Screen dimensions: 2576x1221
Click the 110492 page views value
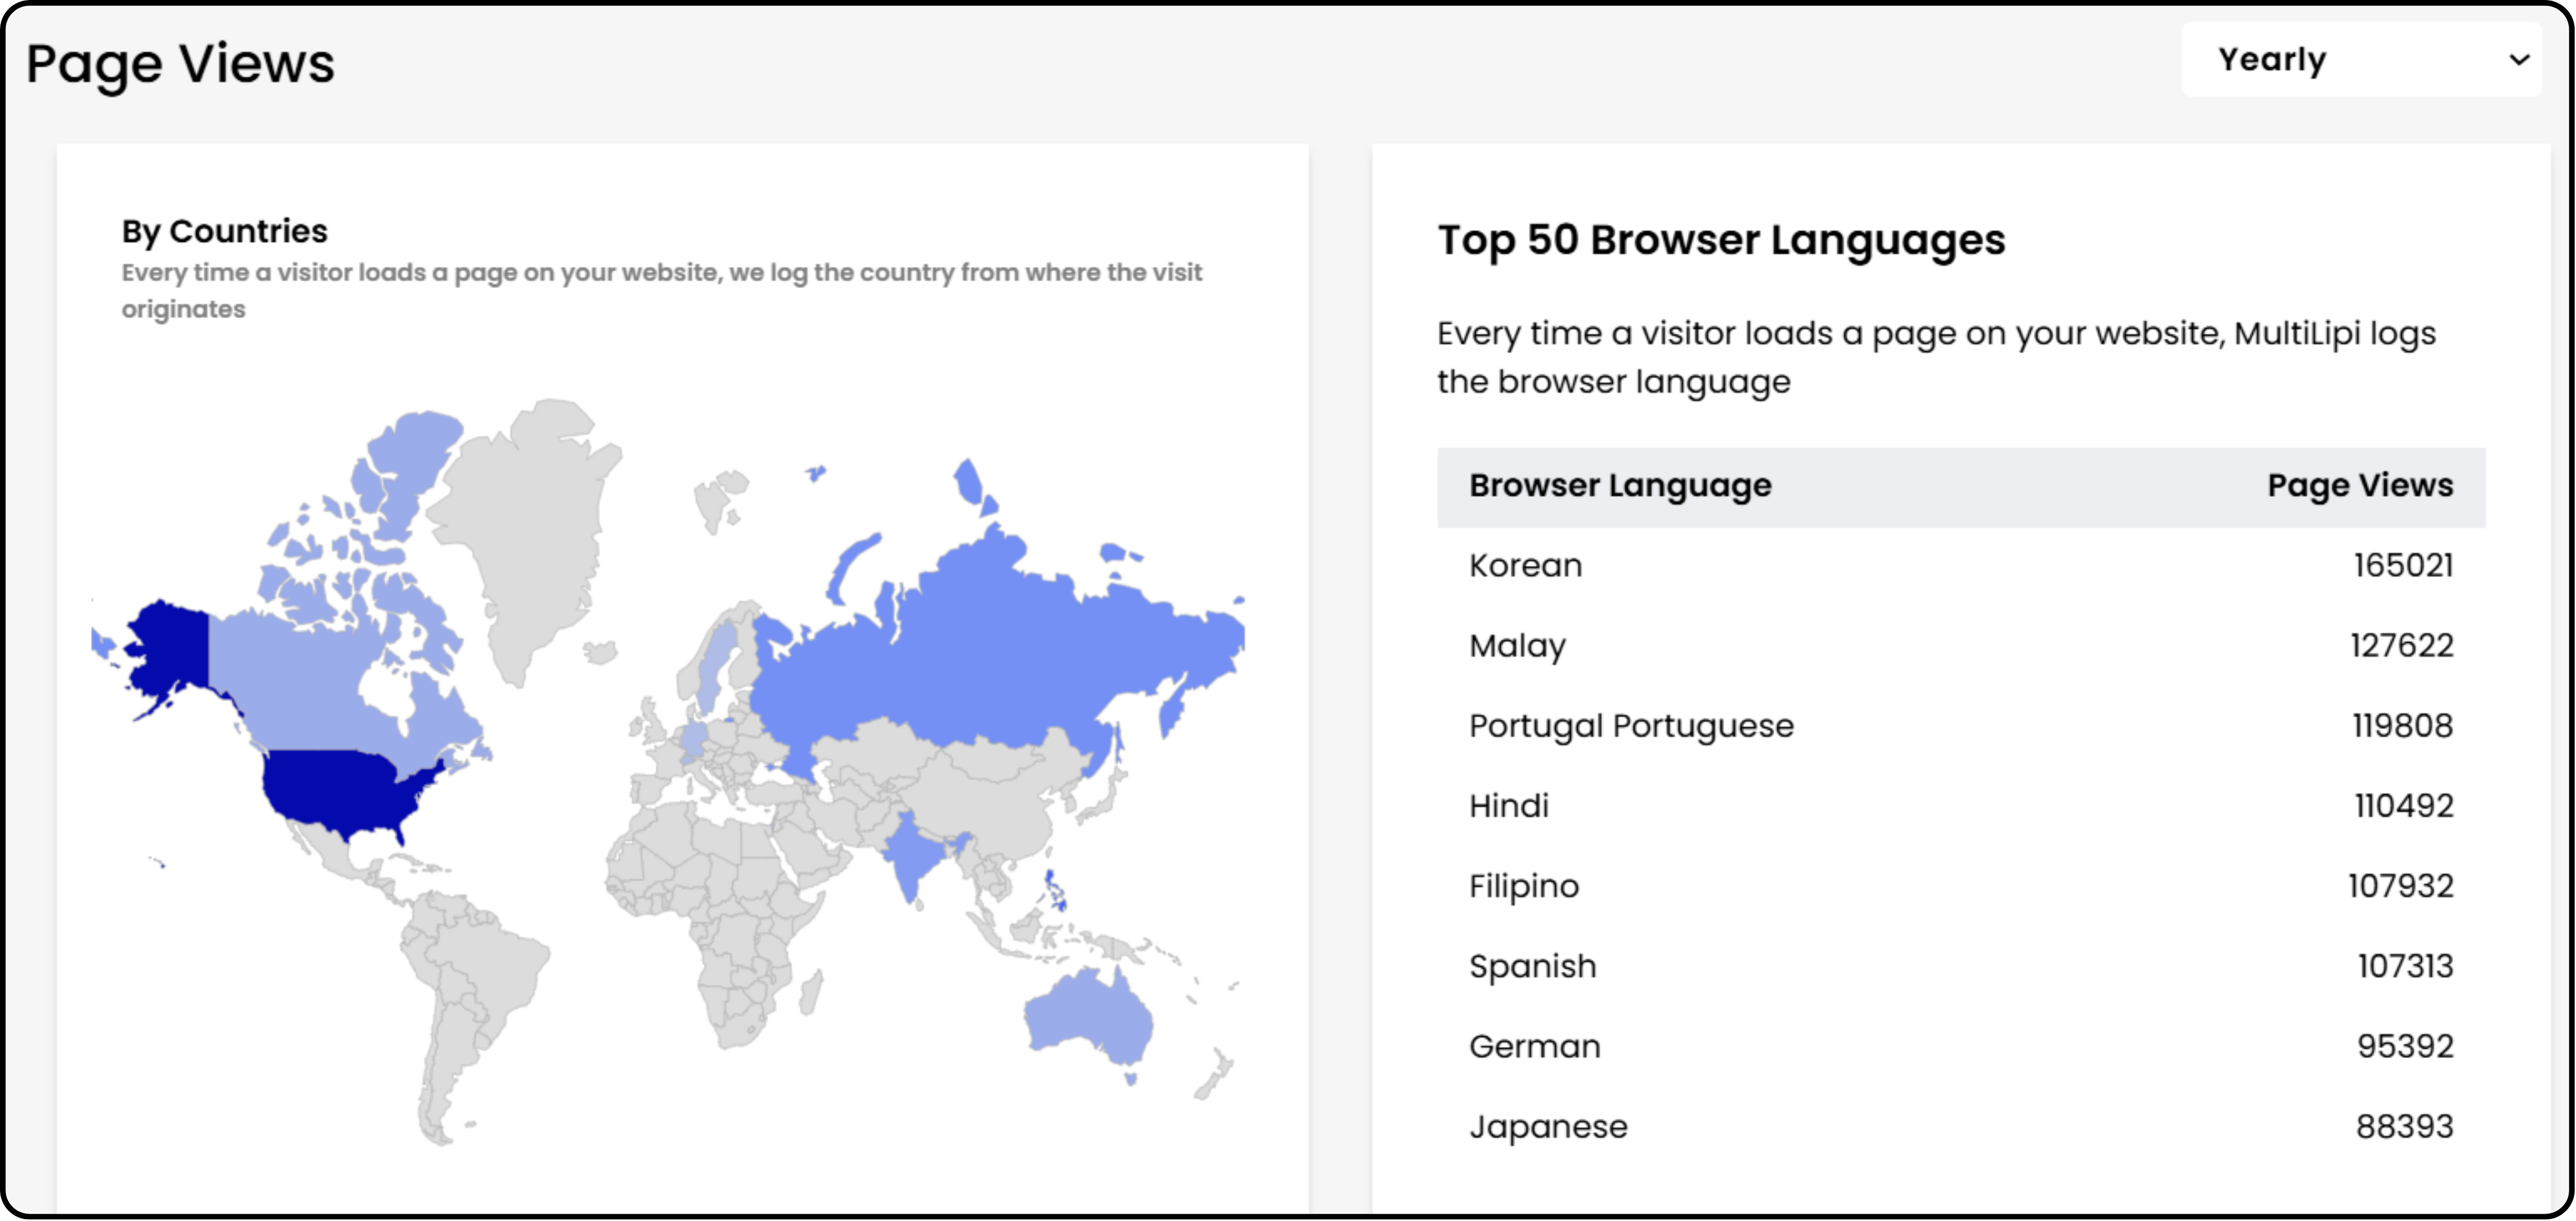[x=2403, y=806]
